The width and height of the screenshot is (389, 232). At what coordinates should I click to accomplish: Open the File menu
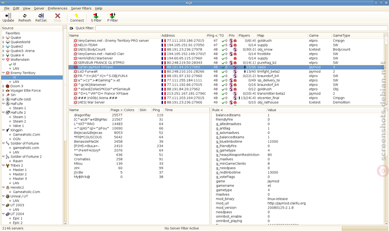(x=7, y=8)
